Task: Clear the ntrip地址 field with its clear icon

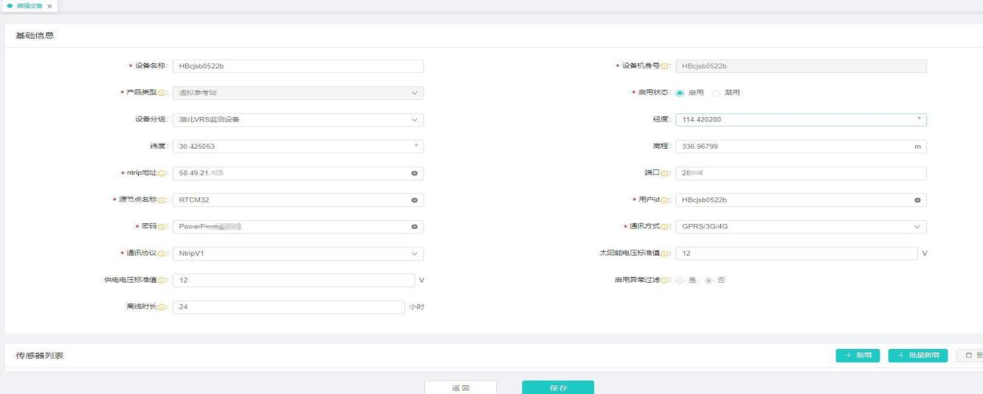Action: click(414, 174)
